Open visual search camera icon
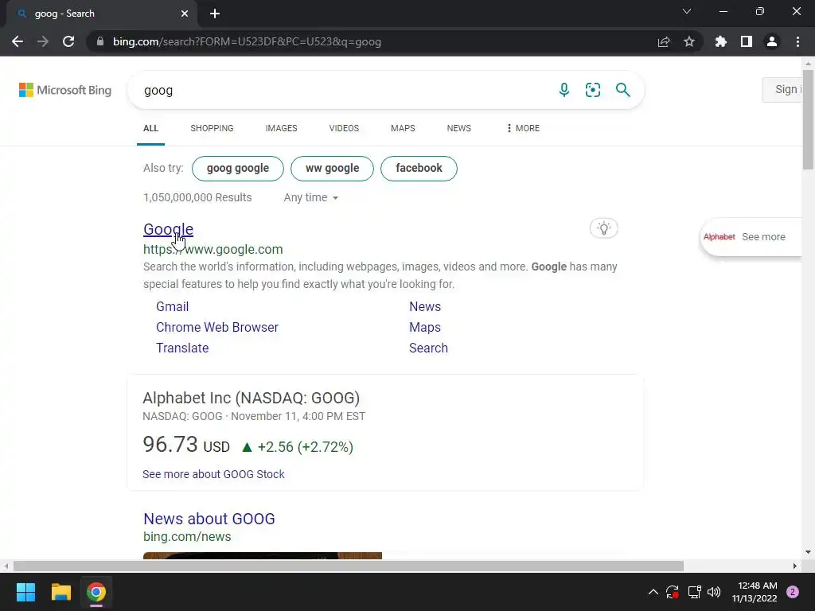Screen dimensions: 815x611 (592, 90)
